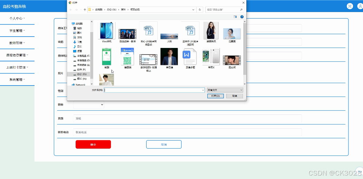Screen dimensions: 363x179
Task: Expand the address bar history dropdown
Action: tap(193, 10)
